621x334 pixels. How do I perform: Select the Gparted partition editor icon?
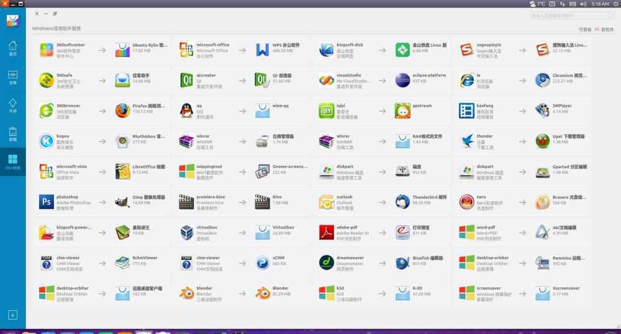(543, 172)
